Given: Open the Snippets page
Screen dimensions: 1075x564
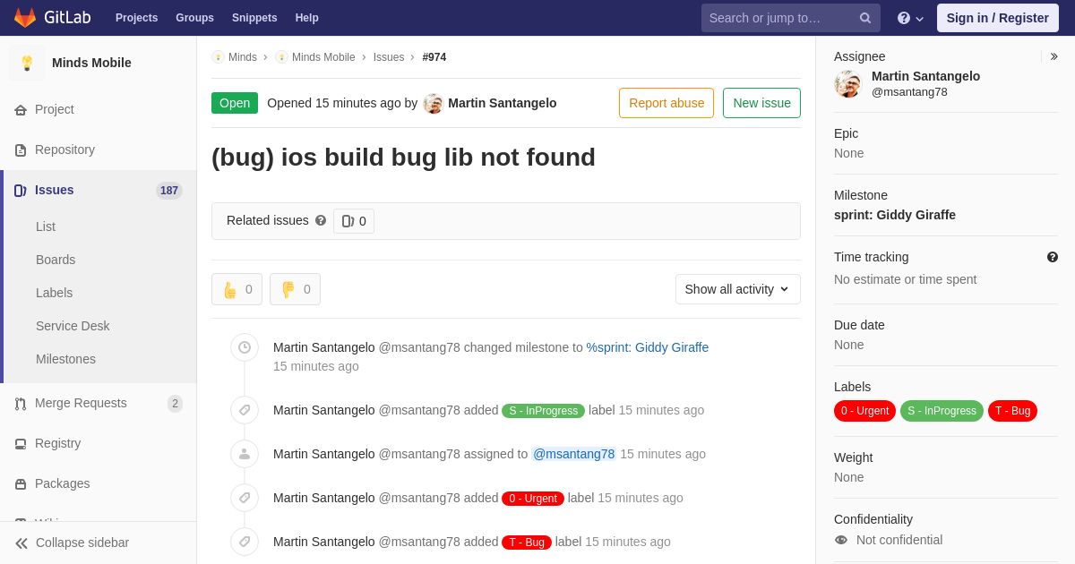Looking at the screenshot, I should 254,18.
